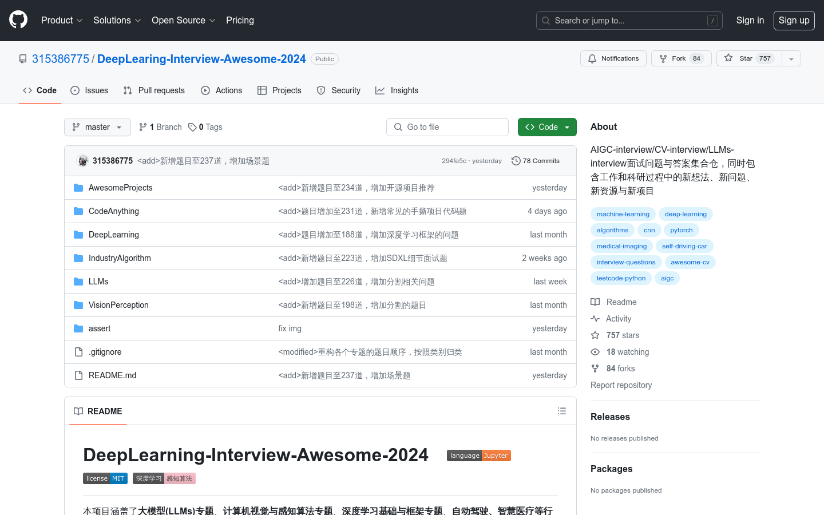Click the 315386775 author avatar

[82, 161]
